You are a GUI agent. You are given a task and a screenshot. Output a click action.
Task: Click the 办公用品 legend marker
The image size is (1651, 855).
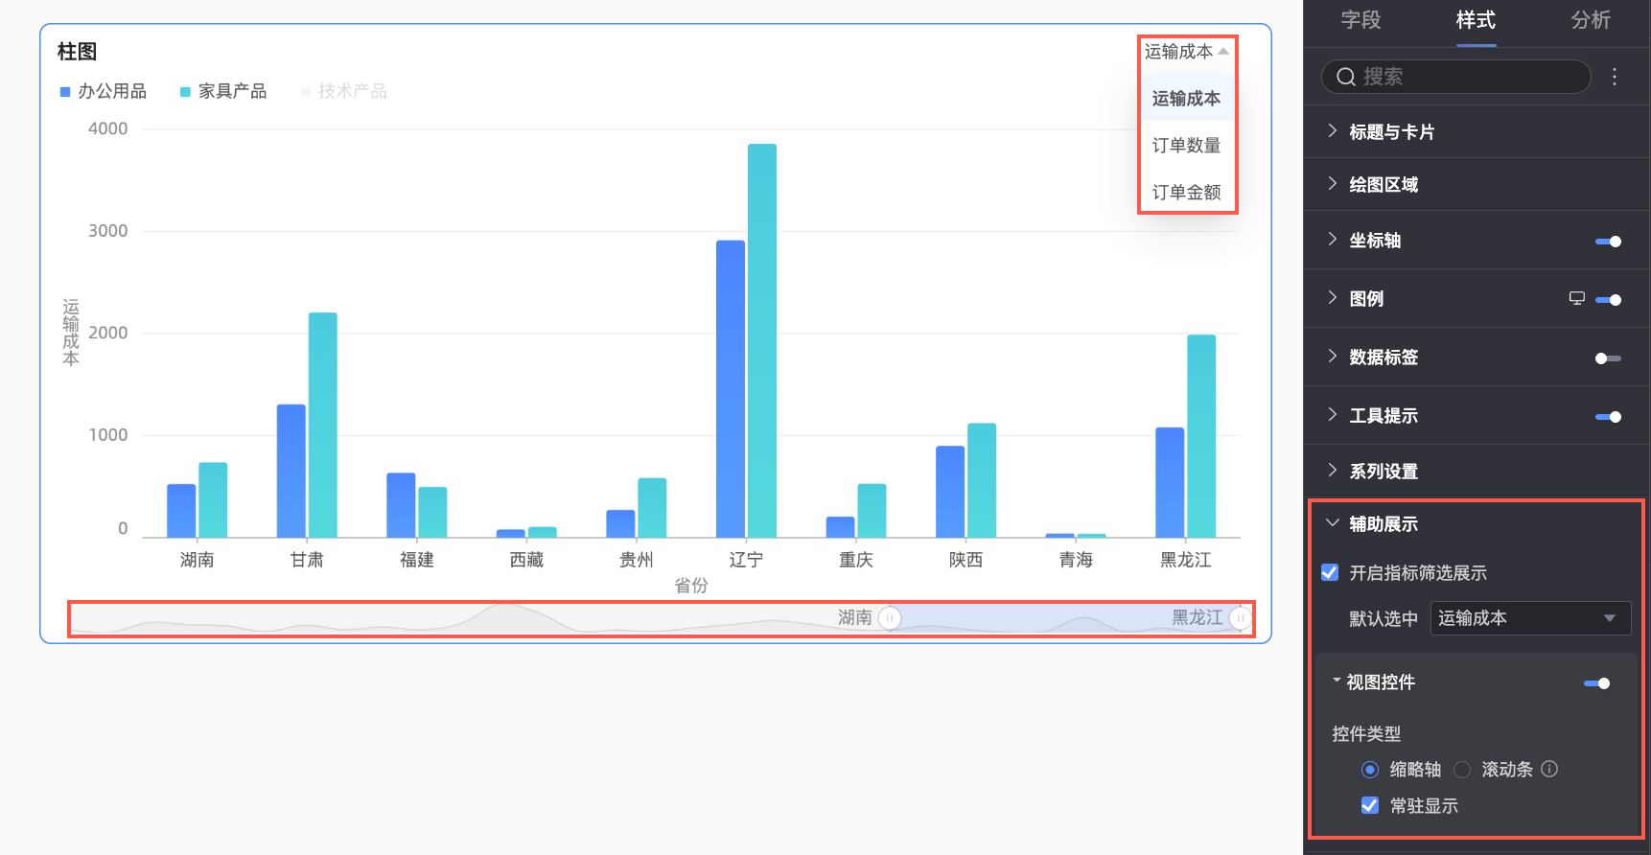[x=65, y=92]
